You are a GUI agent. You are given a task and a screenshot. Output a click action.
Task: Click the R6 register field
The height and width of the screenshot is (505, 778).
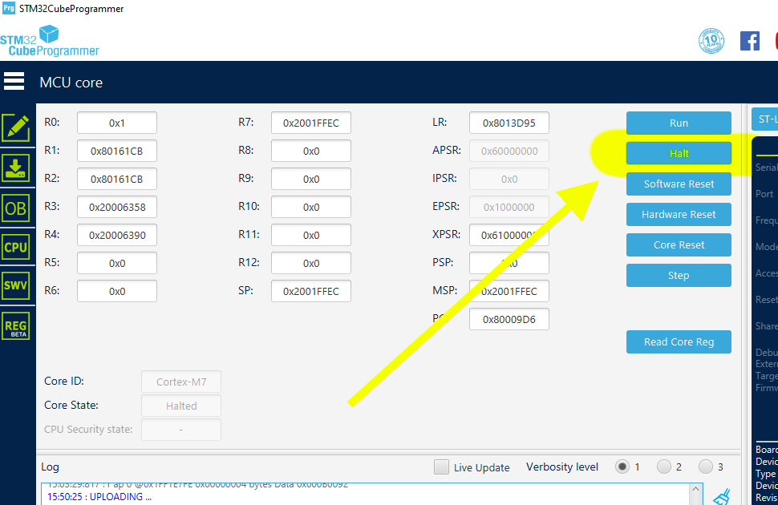coord(117,291)
